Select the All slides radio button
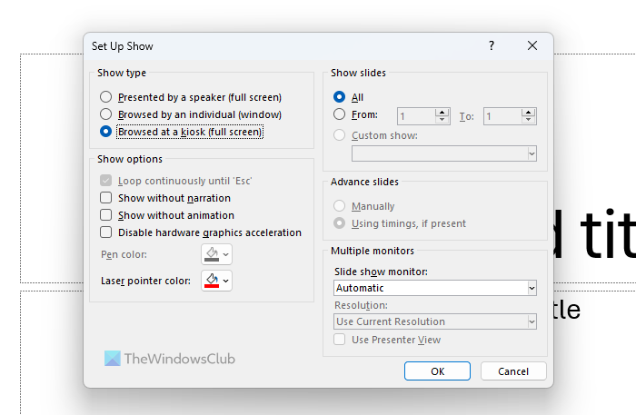The width and height of the screenshot is (636, 415). tap(340, 97)
